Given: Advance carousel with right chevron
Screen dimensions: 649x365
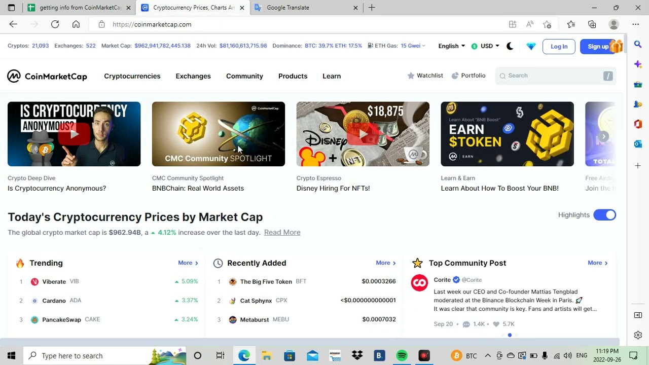Looking at the screenshot, I should 603,137.
